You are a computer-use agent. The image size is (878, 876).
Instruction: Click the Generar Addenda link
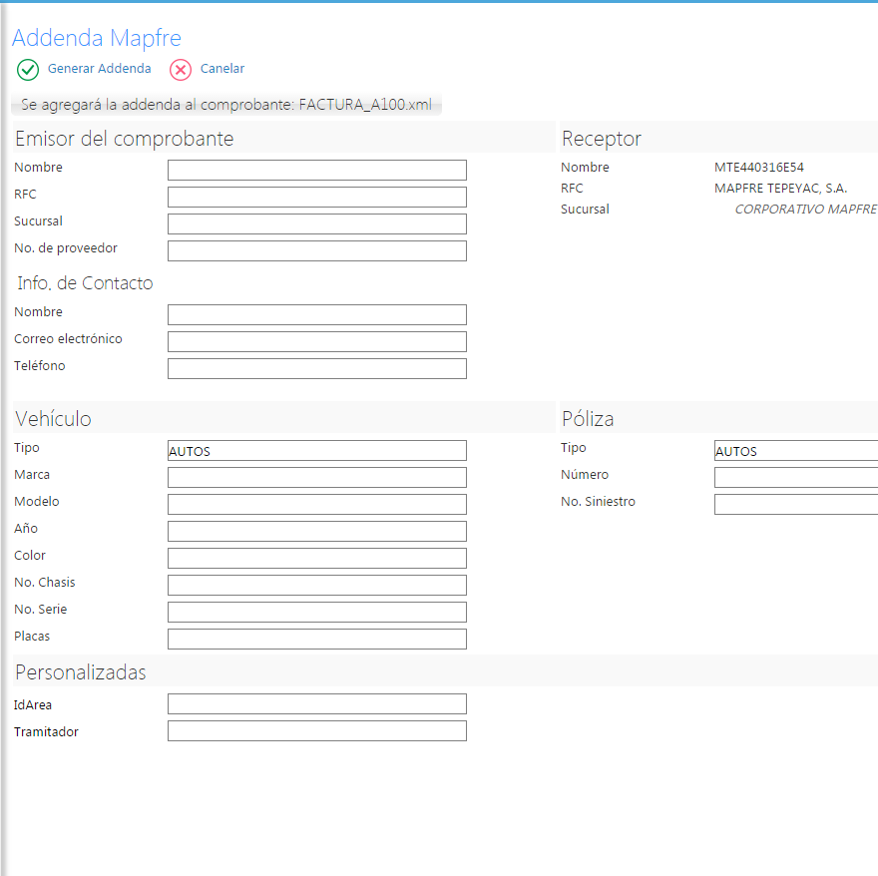click(99, 69)
